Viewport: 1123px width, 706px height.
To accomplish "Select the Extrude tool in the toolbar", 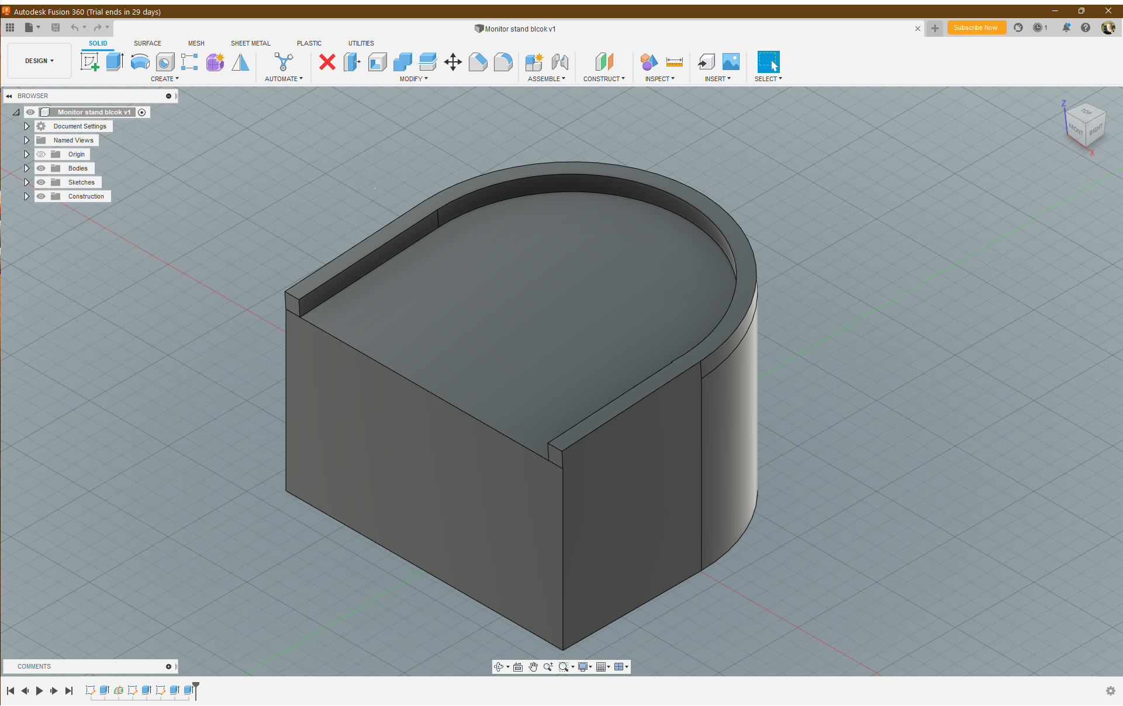I will 115,62.
